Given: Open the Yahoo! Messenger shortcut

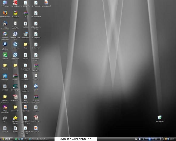Looking at the screenshot, I should click(x=5, y=109).
